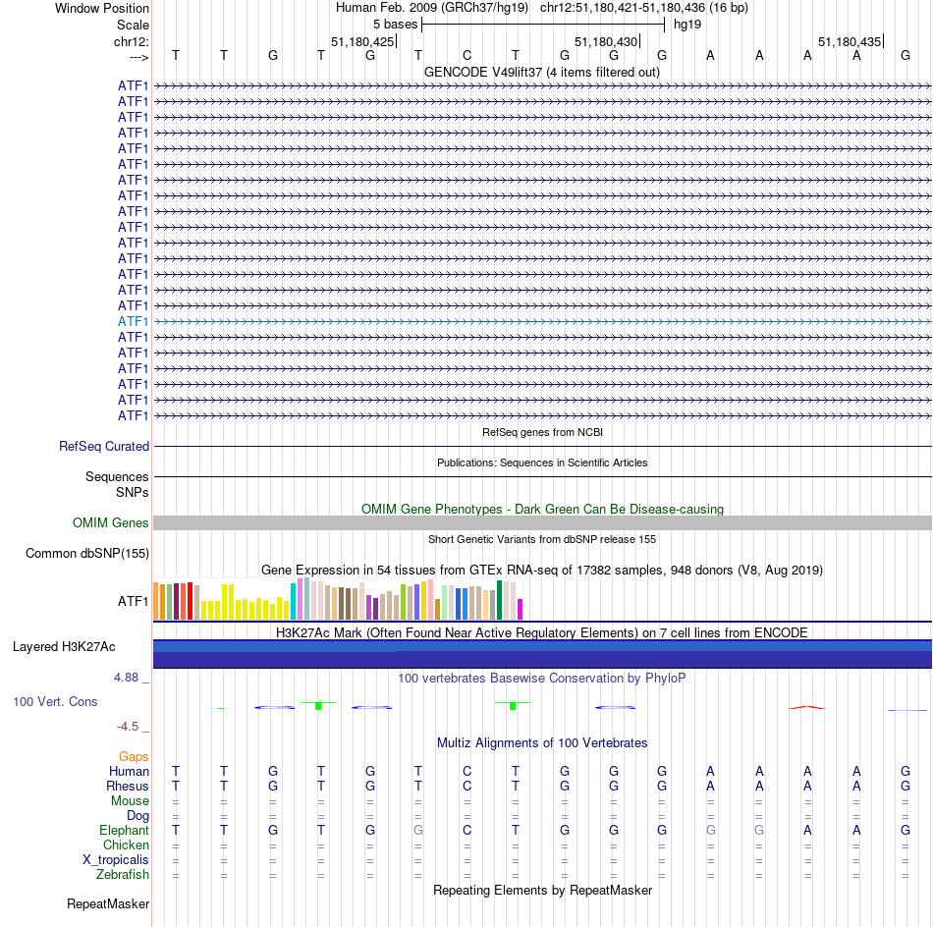Open the H3K27Ac Mark ENCODE track title
The image size is (933, 927).
coord(541,632)
